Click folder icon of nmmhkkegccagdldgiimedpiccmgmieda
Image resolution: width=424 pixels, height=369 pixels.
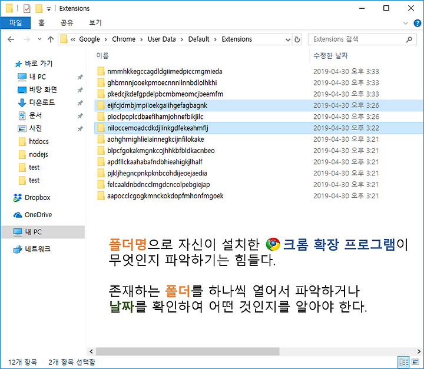coord(101,71)
